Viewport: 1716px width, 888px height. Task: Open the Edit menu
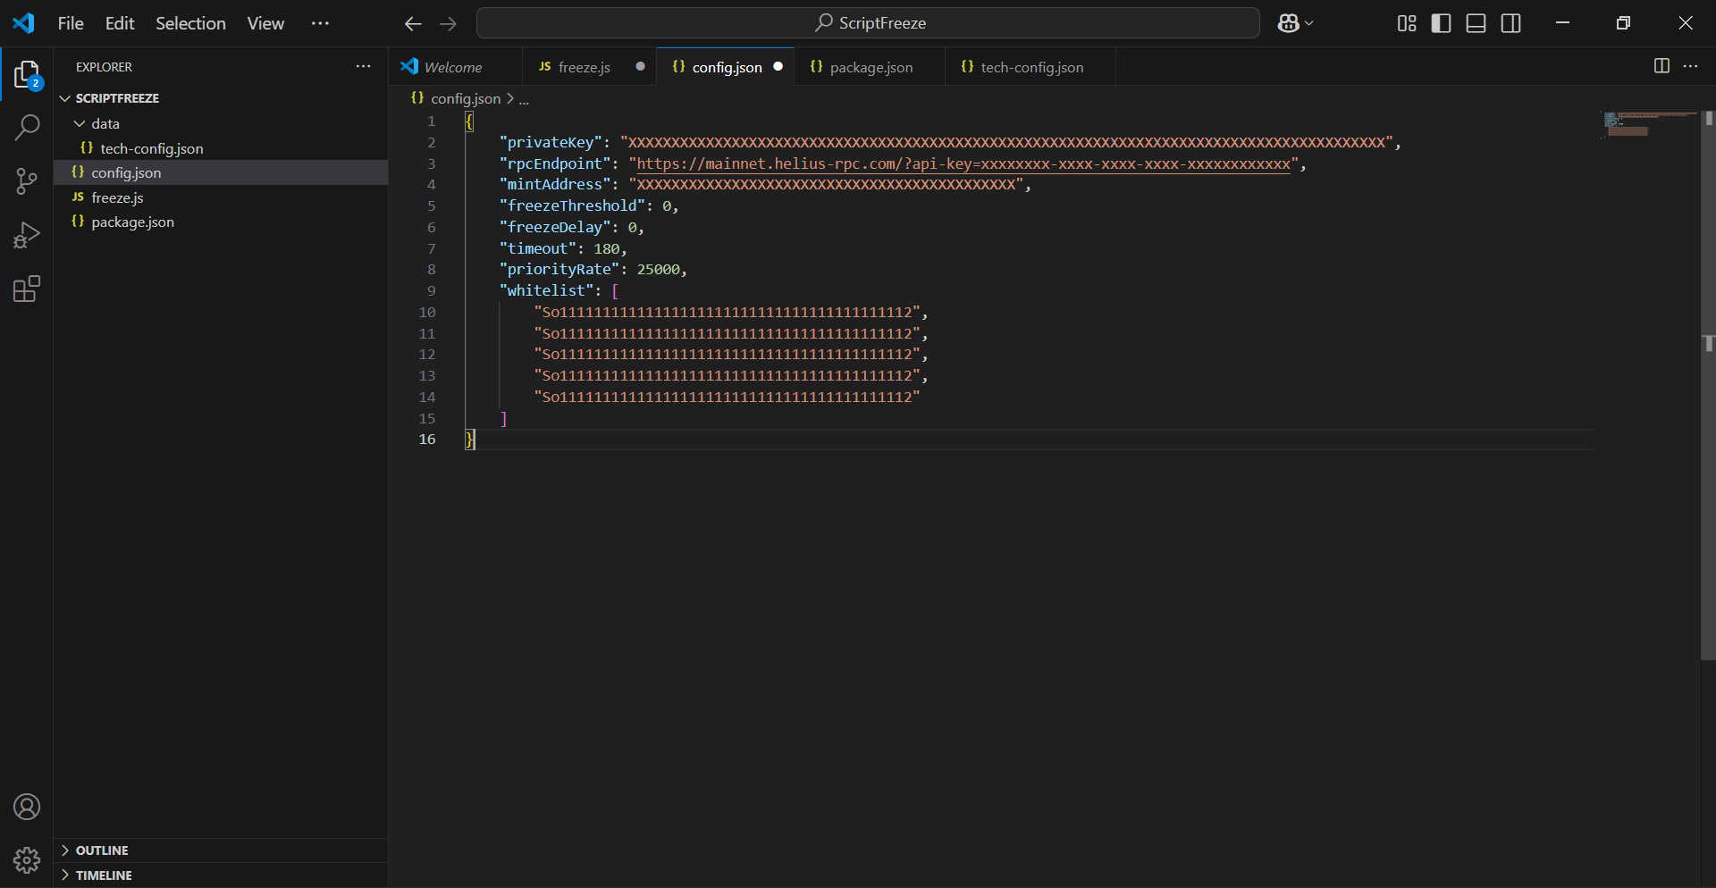pyautogui.click(x=120, y=23)
